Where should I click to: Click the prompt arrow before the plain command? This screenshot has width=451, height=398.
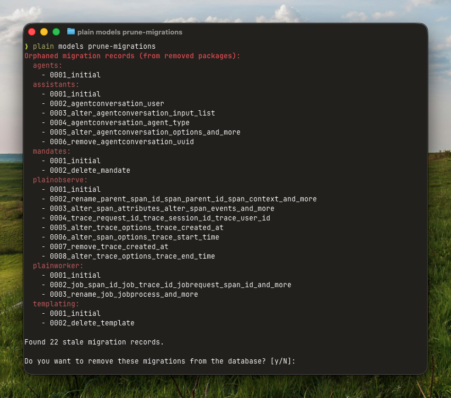pos(26,47)
